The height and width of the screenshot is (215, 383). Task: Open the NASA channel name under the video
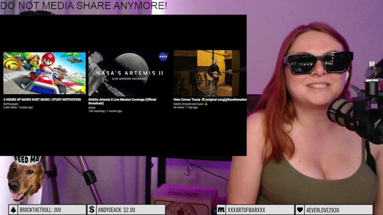point(92,107)
